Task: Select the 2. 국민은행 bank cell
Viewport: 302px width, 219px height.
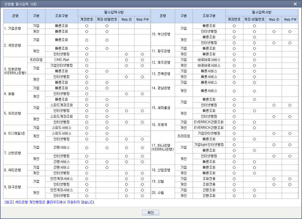Action: point(15,46)
